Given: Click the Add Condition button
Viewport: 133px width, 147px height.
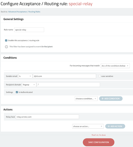Looking at the screenshot, I should pyautogui.click(x=111, y=98).
